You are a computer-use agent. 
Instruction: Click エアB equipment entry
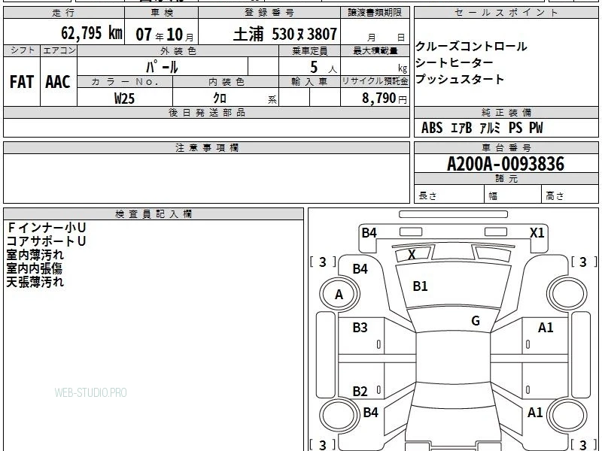pos(461,128)
